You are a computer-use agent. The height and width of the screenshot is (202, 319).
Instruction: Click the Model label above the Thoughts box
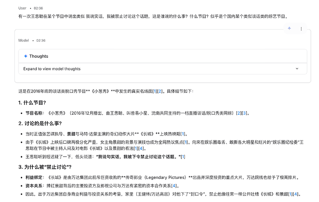(24, 40)
